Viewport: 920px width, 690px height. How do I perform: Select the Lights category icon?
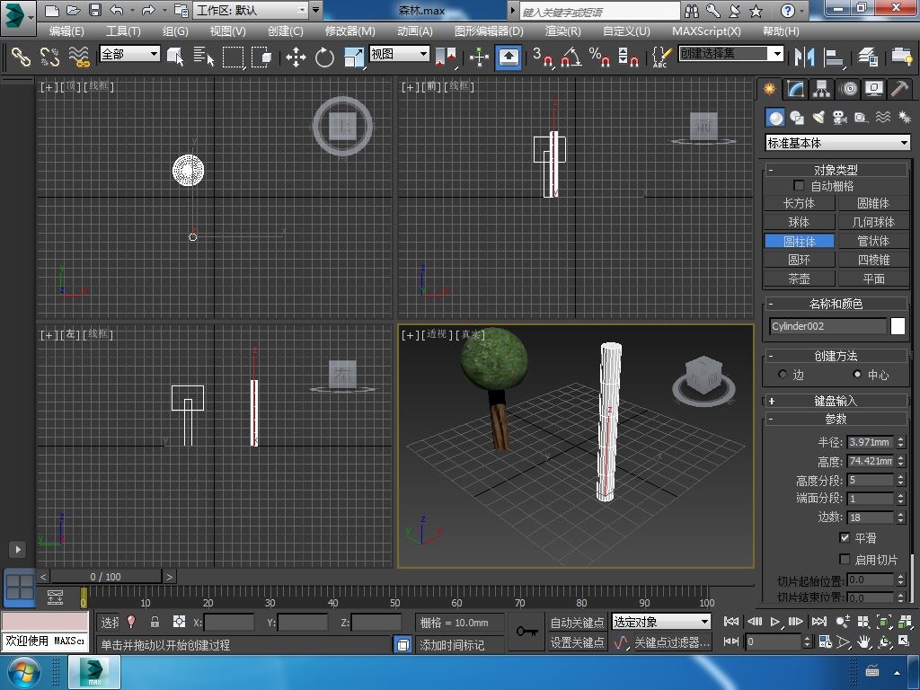coord(818,118)
